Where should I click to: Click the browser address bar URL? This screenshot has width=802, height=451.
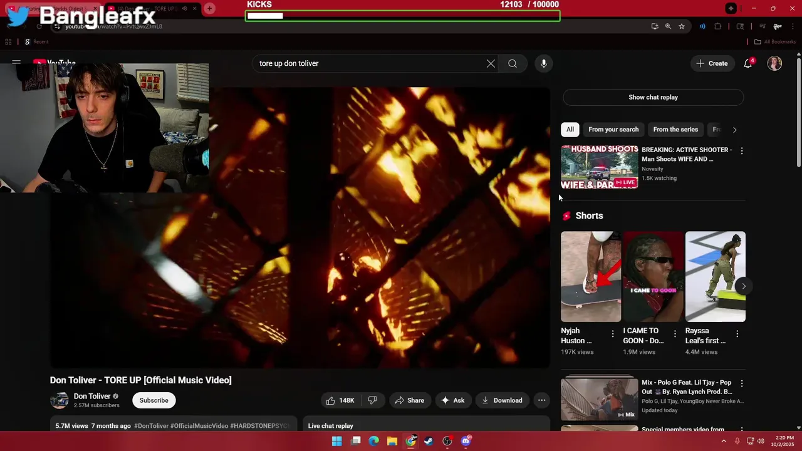pyautogui.click(x=114, y=26)
